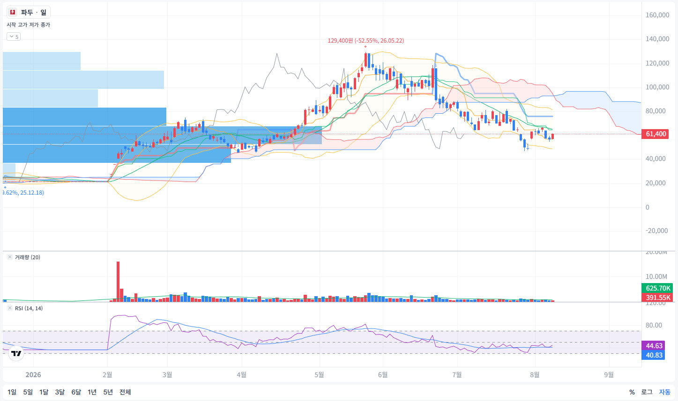Toggle the 로그 logarithmic scale
Viewport: 678px width, 401px height.
(647, 392)
